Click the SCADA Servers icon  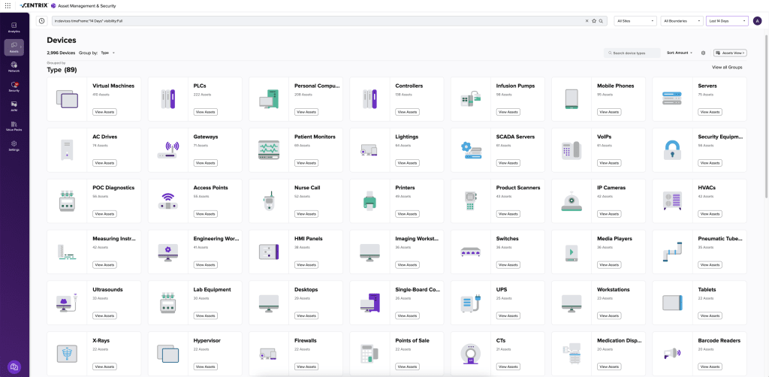click(x=471, y=149)
